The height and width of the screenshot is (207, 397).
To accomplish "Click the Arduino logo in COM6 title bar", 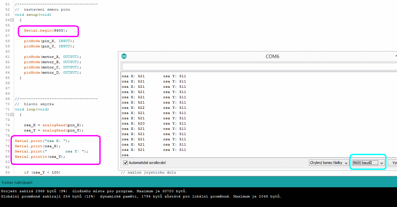I will coord(124,56).
